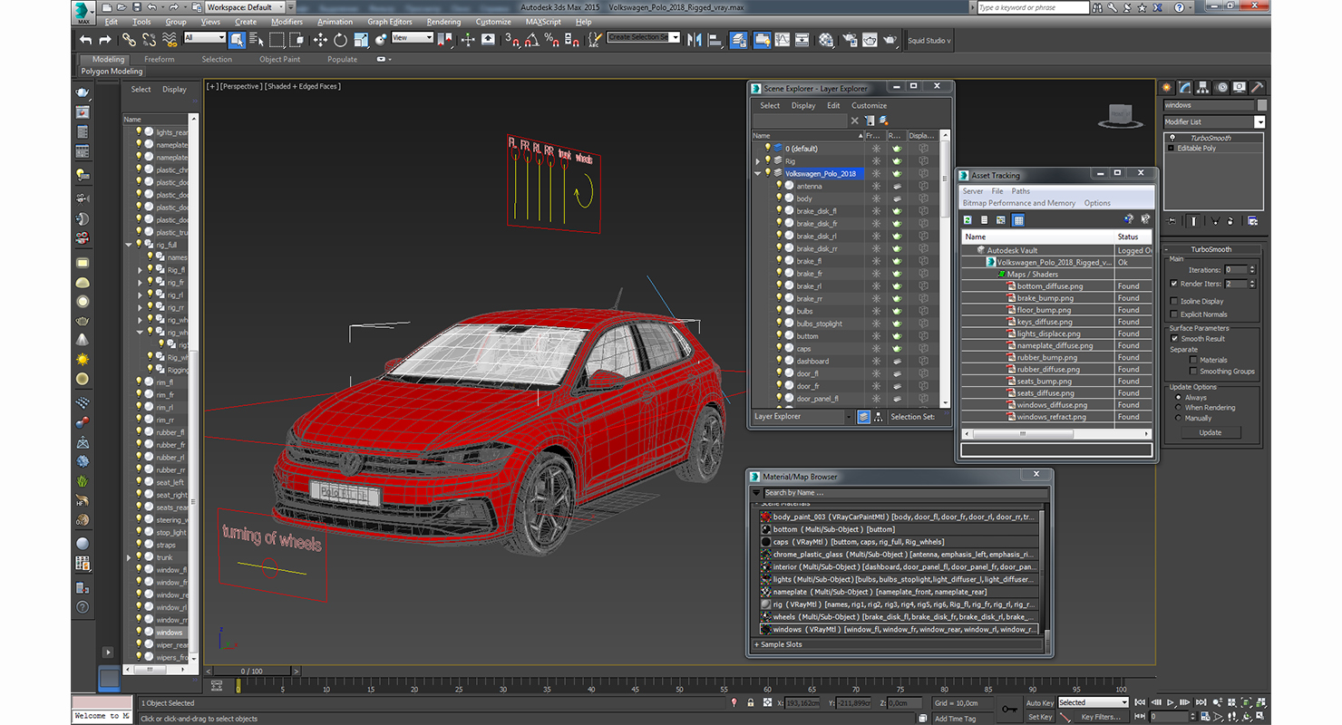
Task: Activate the Select Object tool
Action: coord(237,40)
